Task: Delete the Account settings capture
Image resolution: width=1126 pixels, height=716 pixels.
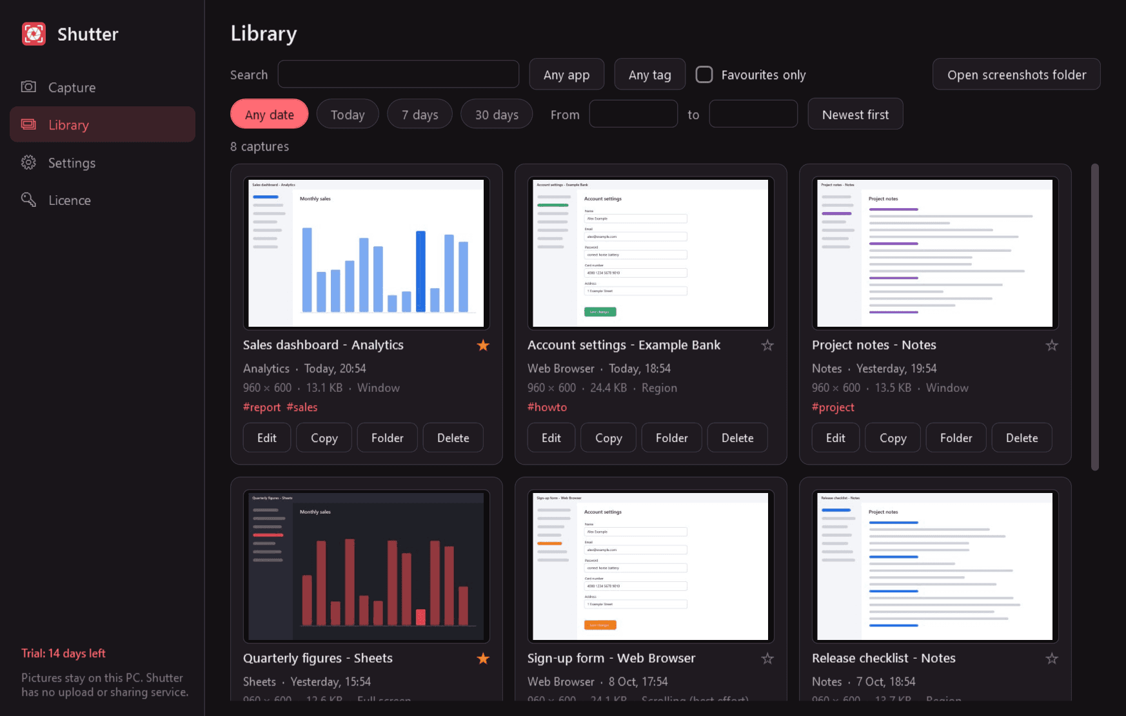Action: coord(737,438)
